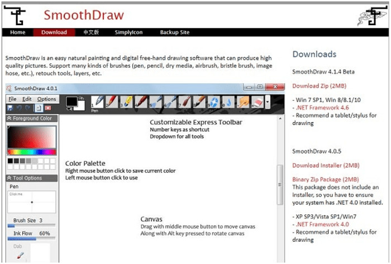Click the black foreground color box
The width and height of the screenshot is (391, 264).
tap(71, 102)
